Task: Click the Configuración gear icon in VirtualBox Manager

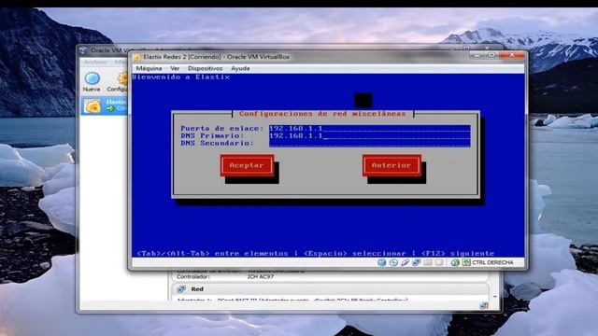Action: pos(122,78)
